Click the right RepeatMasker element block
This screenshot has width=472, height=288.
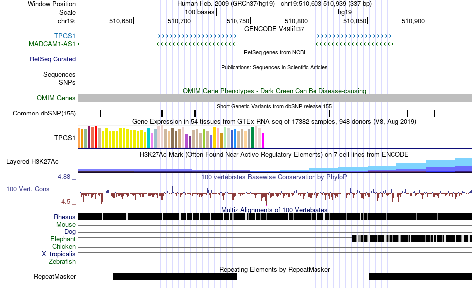pos(420,276)
